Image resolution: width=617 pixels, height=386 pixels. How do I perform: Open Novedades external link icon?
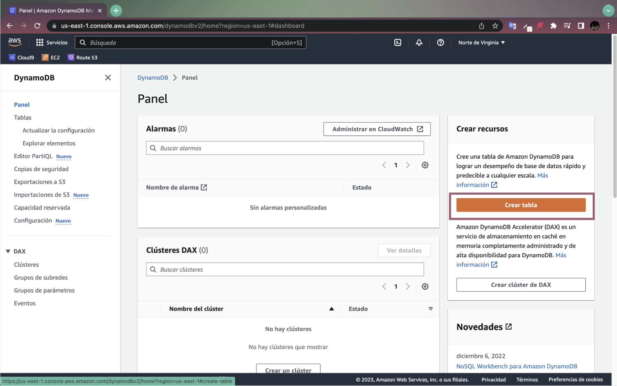coord(509,327)
